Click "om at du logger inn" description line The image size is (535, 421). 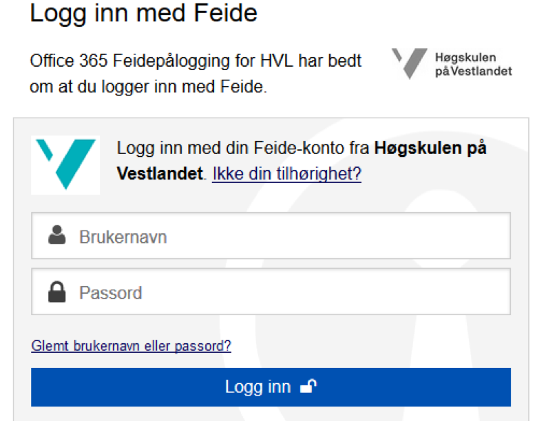click(147, 87)
